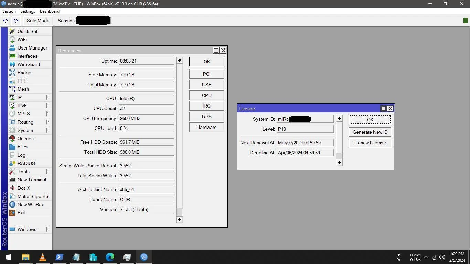Show hidden icons in the system tray

coord(426,257)
